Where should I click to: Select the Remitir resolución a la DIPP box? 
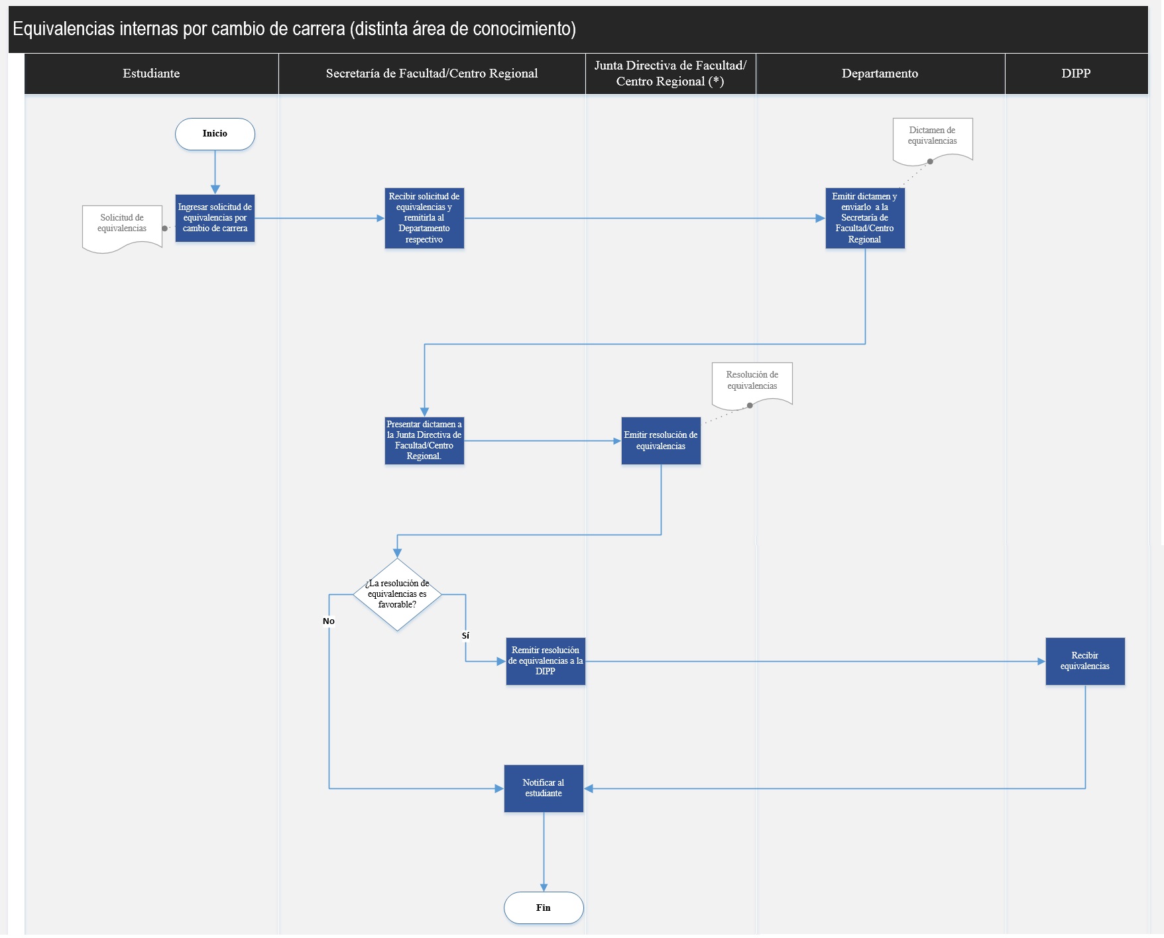click(546, 661)
